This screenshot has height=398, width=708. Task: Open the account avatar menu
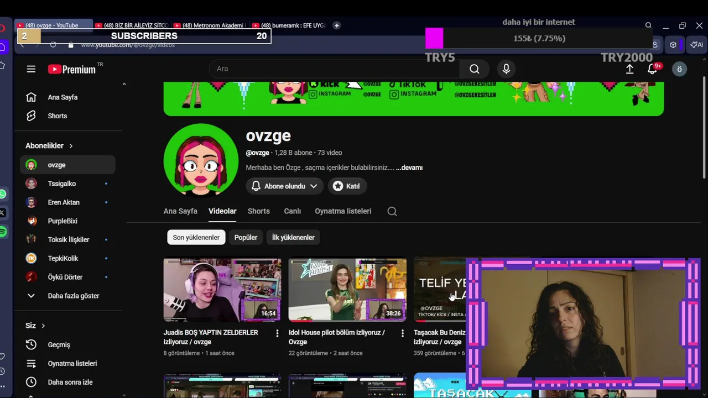[680, 69]
